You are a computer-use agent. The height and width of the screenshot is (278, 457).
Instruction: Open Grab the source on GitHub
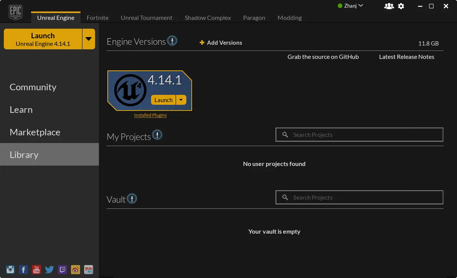click(323, 57)
